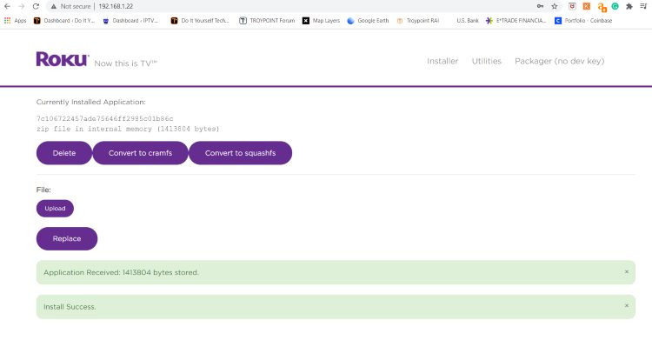652x347 pixels.
Task: Click the browser forward arrow
Action: pyautogui.click(x=22, y=6)
